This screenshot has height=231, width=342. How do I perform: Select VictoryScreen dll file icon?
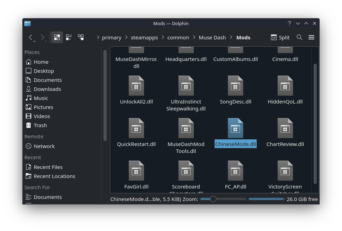click(285, 171)
